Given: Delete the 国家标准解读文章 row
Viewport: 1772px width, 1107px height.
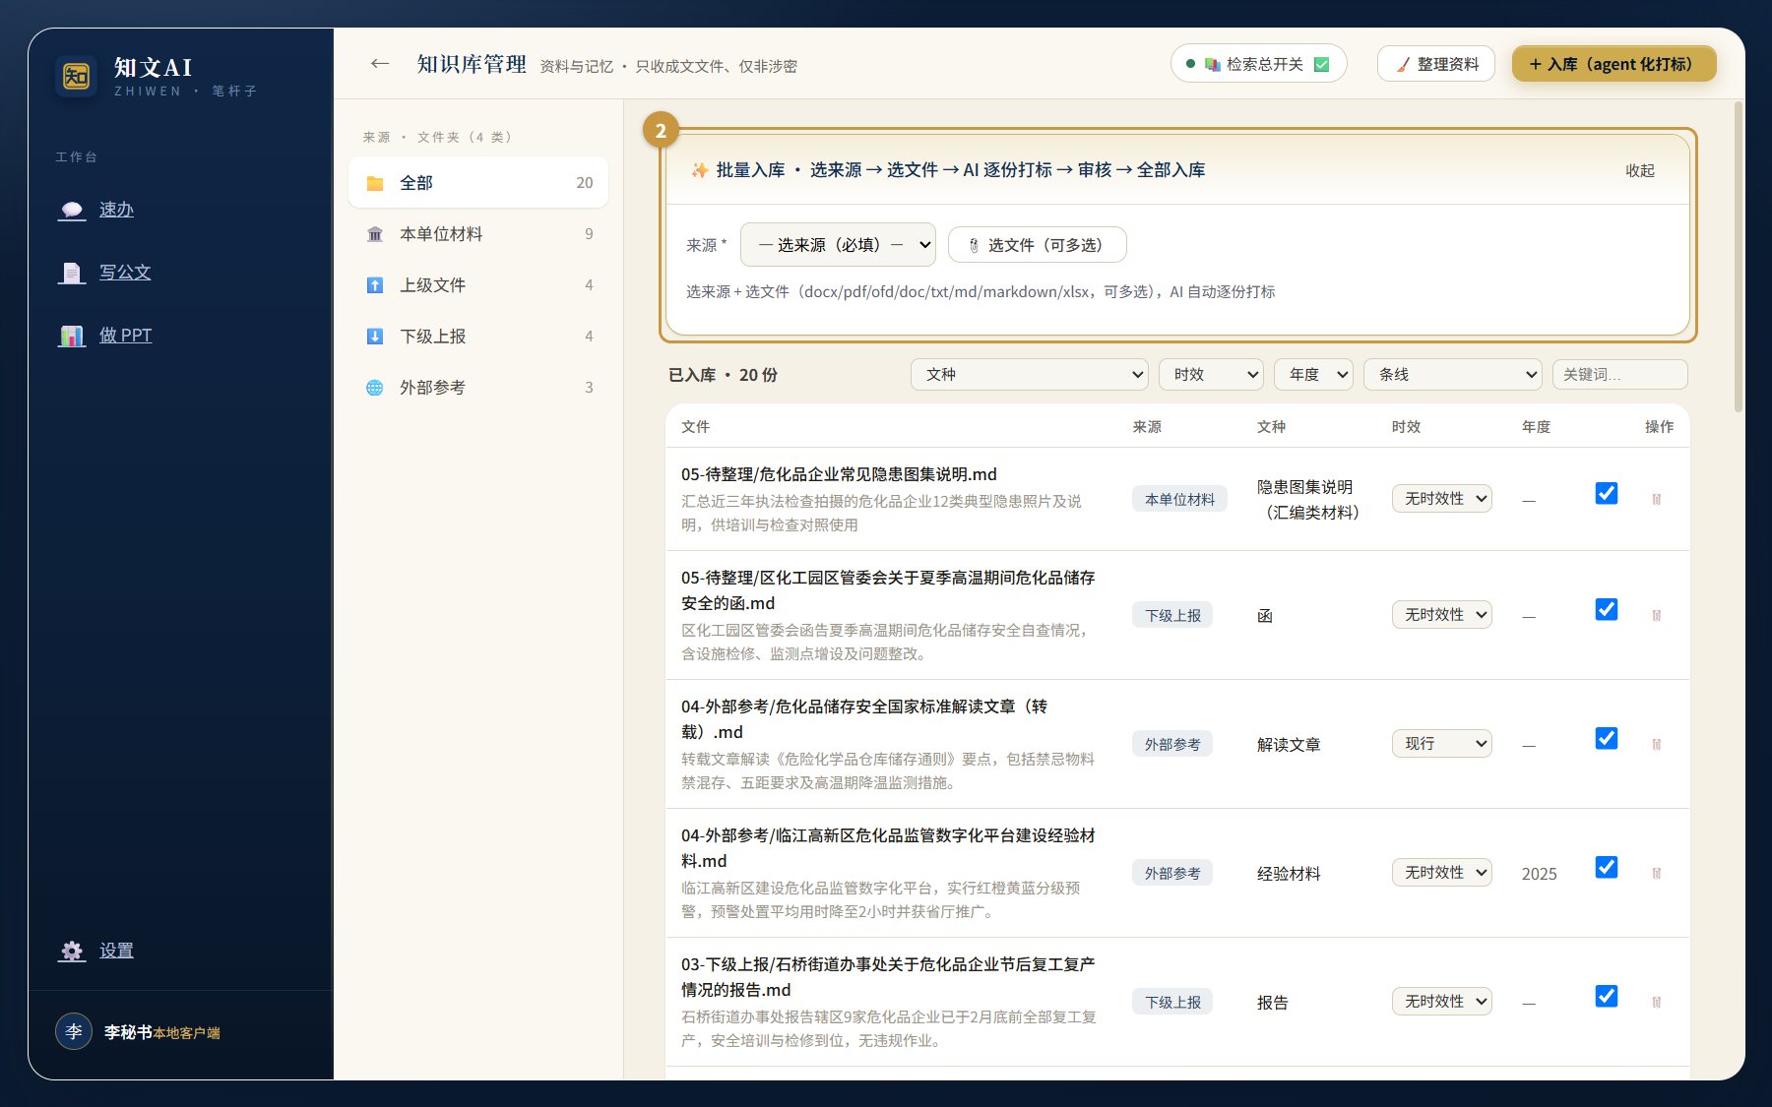Looking at the screenshot, I should click(1657, 744).
